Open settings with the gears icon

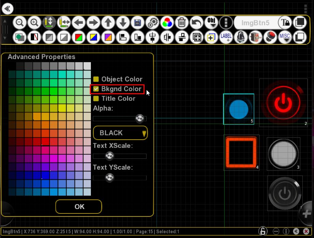point(152,23)
